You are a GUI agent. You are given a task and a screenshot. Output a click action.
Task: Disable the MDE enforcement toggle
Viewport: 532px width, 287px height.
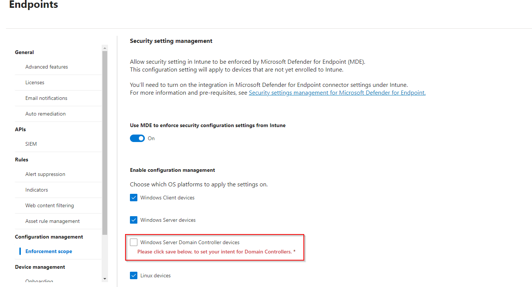[137, 138]
